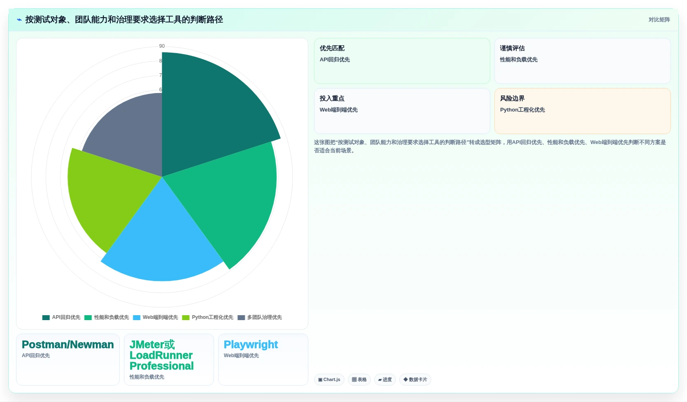This screenshot has height=402, width=687.
Task: Click the header title 按测试对象、团队能力和治理要求选择工具的判断路径
Action: tap(124, 20)
